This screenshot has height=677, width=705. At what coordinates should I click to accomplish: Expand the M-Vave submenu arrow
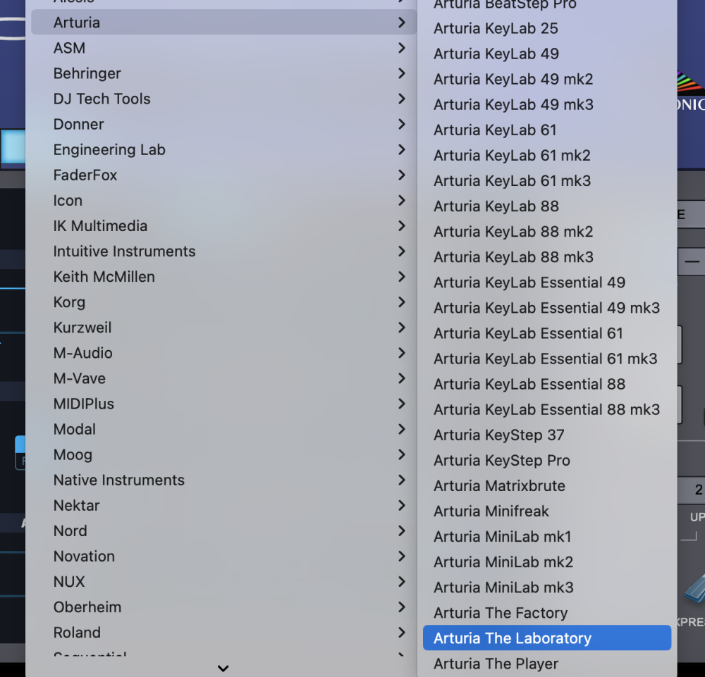(402, 378)
